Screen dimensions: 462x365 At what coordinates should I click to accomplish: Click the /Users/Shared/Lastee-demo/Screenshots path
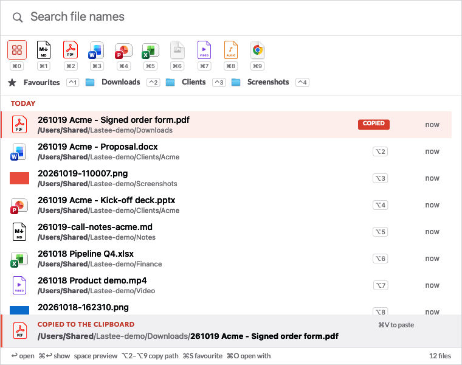108,184
